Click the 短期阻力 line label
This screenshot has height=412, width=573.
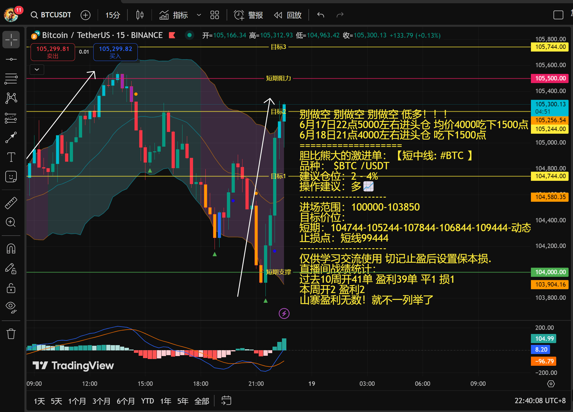[278, 78]
